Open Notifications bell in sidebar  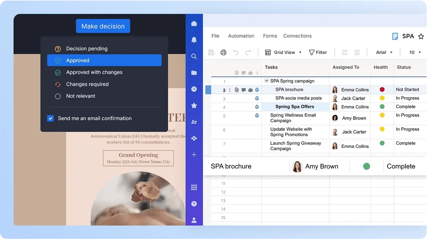194,40
